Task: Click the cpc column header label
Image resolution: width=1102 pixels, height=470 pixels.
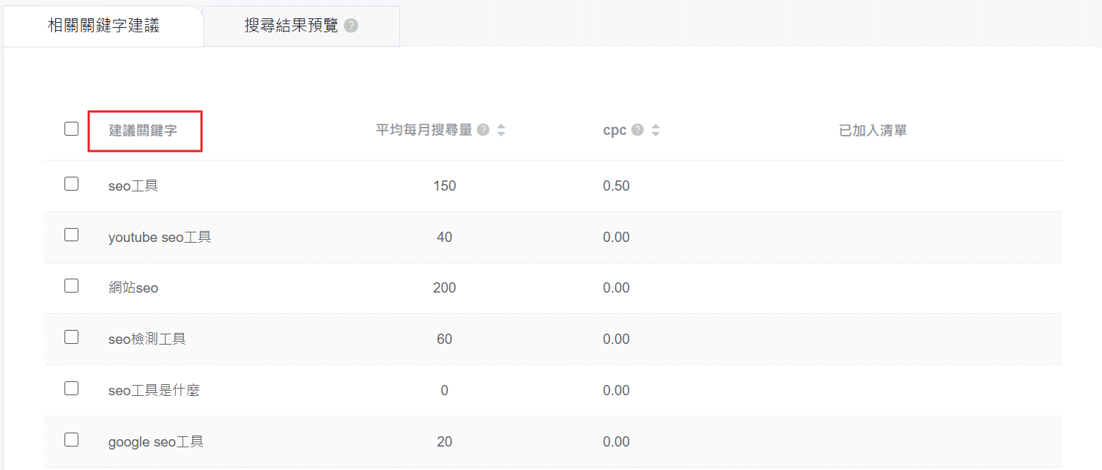Action: click(x=614, y=131)
